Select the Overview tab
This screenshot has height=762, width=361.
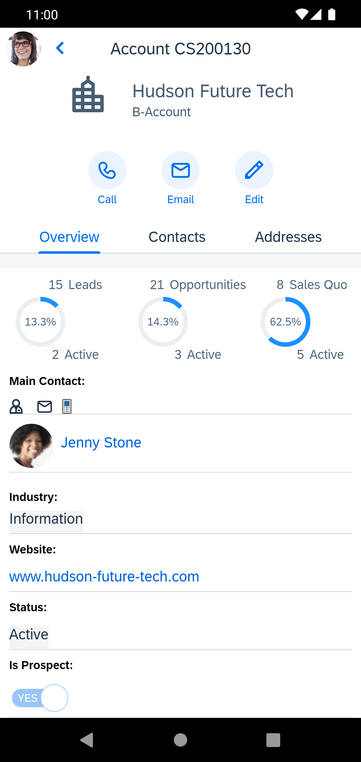pos(69,237)
